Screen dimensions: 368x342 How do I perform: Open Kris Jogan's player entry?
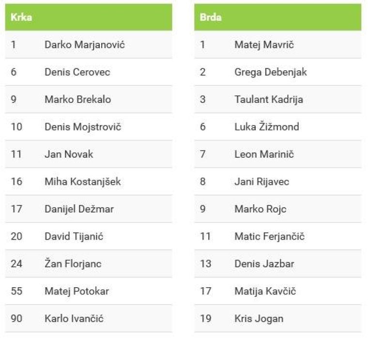(259, 319)
